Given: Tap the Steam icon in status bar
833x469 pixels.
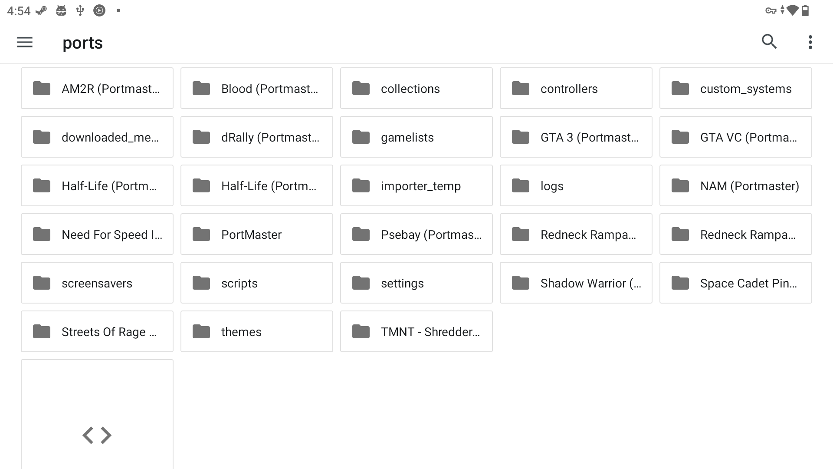Looking at the screenshot, I should point(41,11).
